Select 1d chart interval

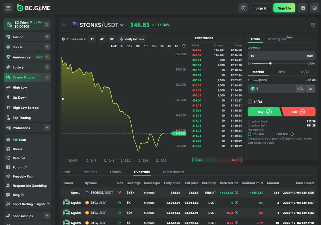click(x=176, y=46)
